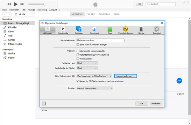The height and width of the screenshot is (125, 191).
Task: Open the Musik media type selector
Action: click(24, 14)
